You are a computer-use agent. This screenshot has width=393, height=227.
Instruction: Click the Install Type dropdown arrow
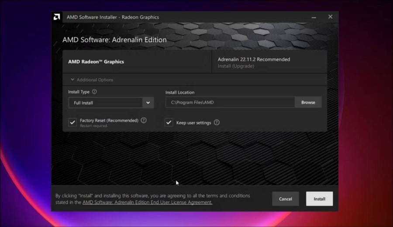[x=148, y=103]
